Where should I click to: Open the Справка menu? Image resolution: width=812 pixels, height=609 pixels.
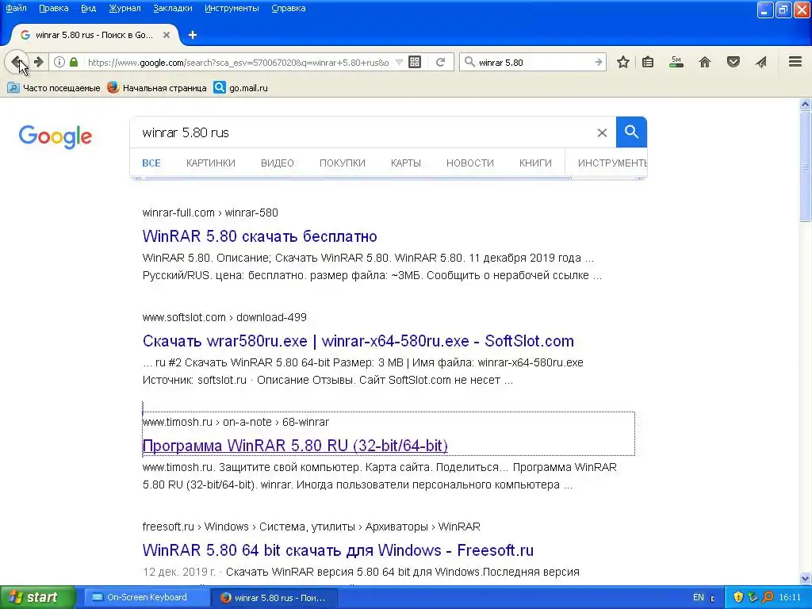click(x=289, y=8)
